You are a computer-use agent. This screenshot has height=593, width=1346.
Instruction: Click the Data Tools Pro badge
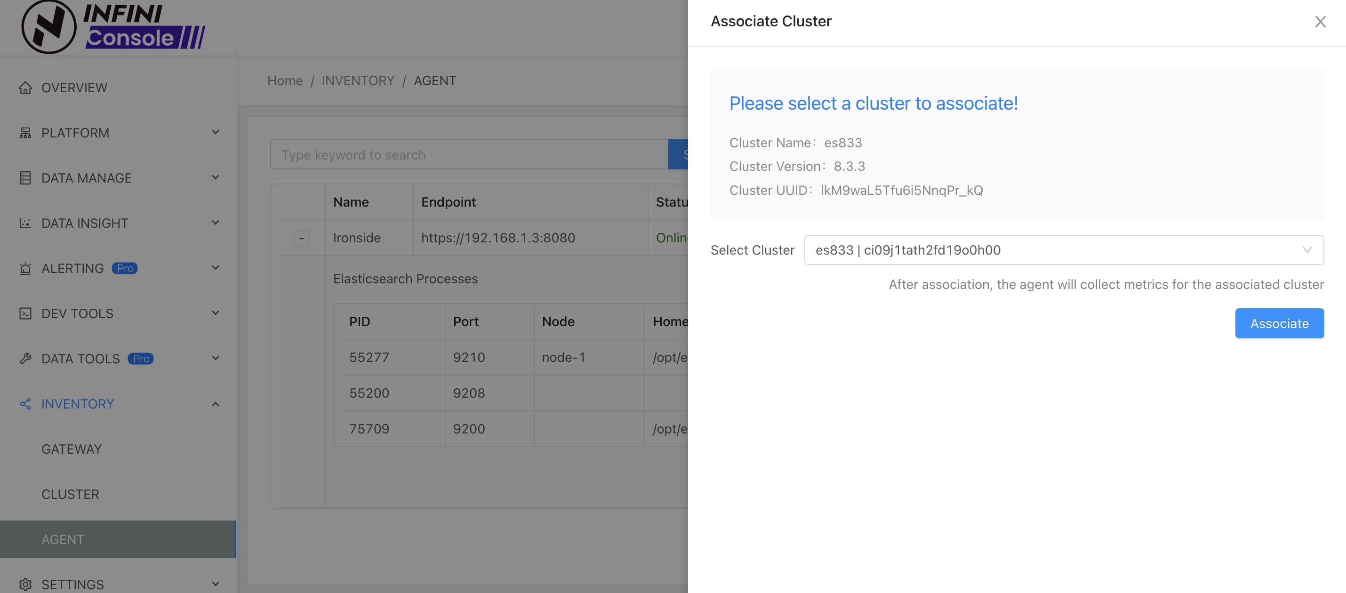point(141,359)
